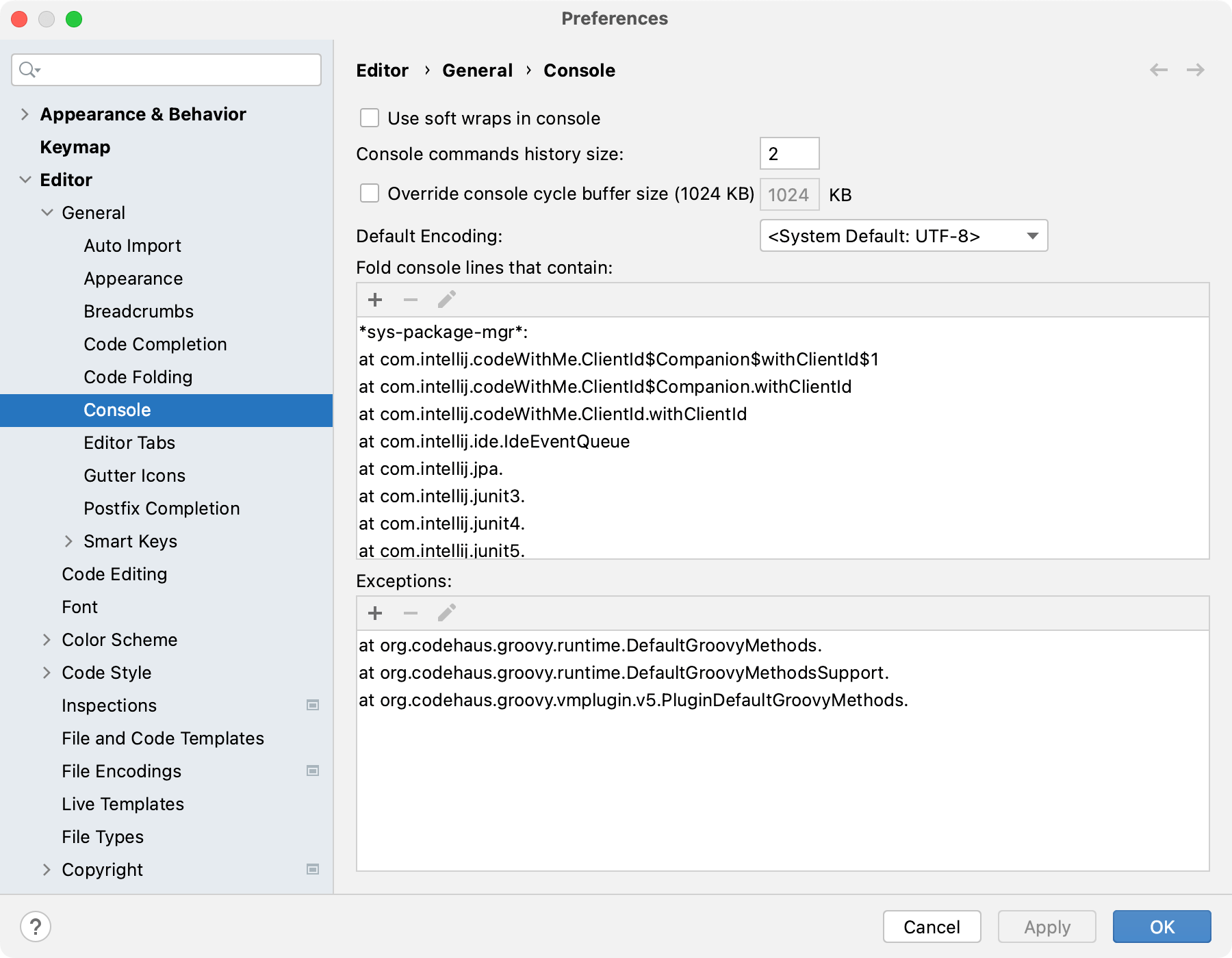
Task: Edit the console commands history size value
Action: tap(789, 153)
